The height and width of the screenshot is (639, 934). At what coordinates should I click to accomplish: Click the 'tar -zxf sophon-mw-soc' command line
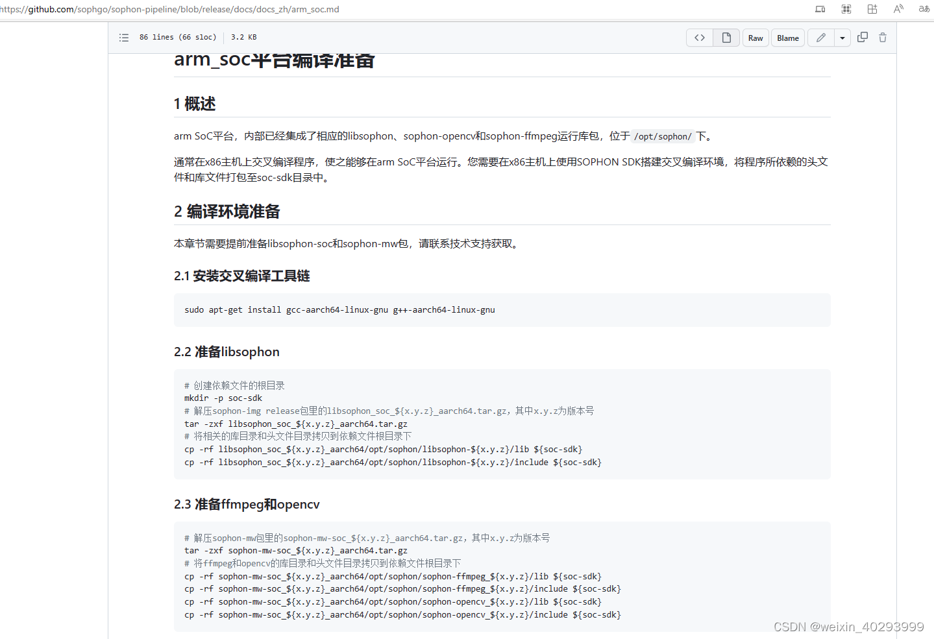pos(296,551)
